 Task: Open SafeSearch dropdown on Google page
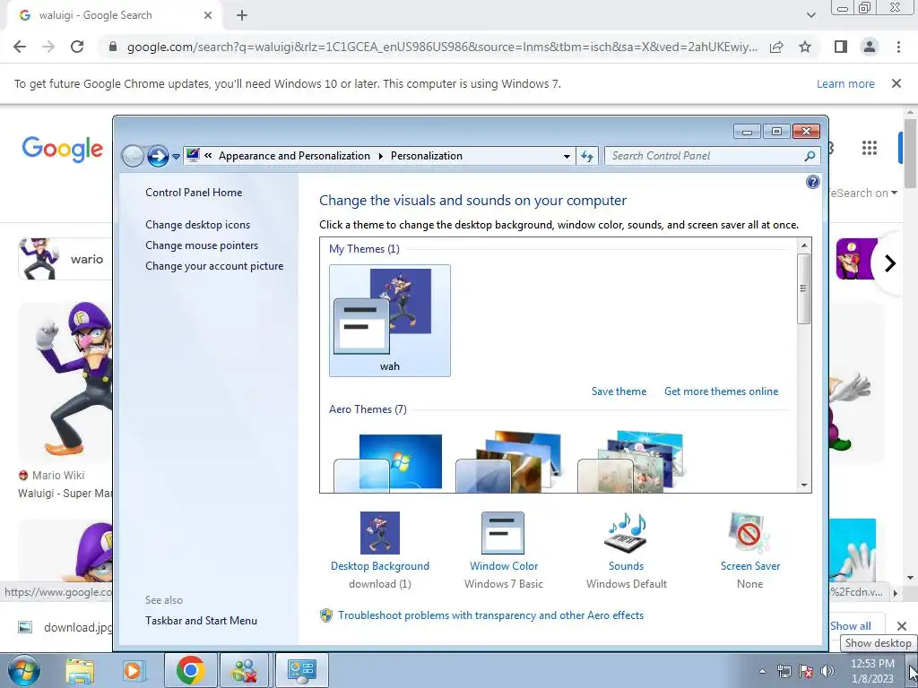(x=863, y=193)
